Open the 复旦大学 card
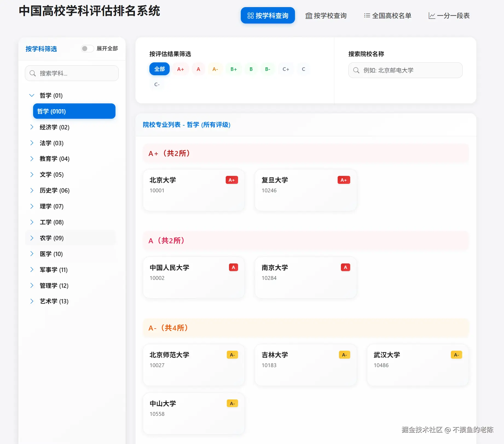This screenshot has height=444, width=504. (306, 190)
